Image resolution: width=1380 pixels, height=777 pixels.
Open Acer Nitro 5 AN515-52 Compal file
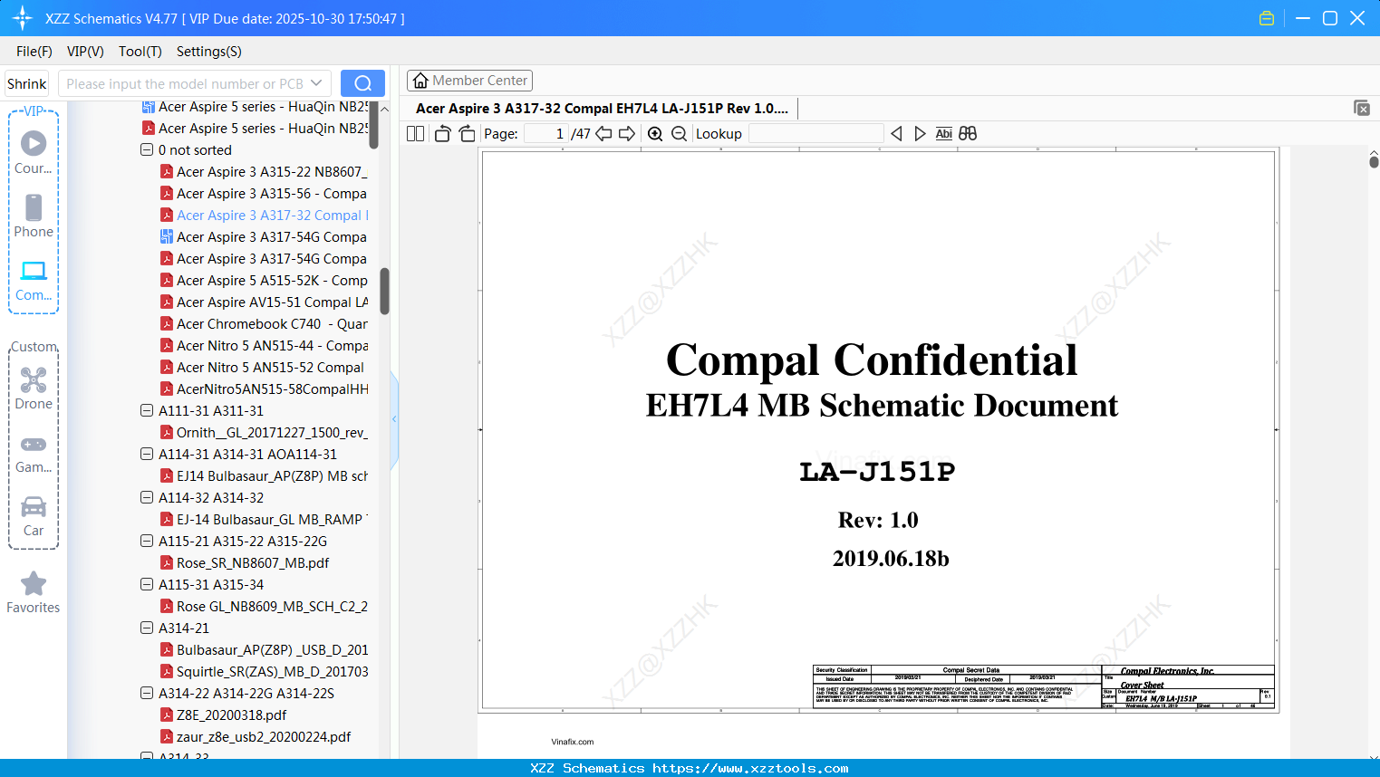tap(262, 367)
